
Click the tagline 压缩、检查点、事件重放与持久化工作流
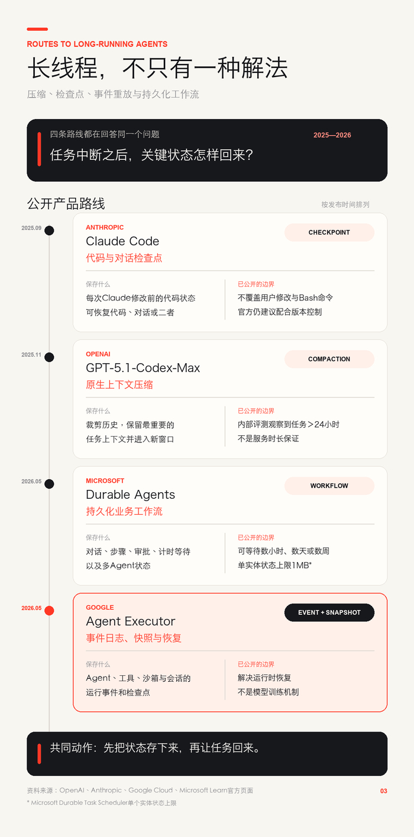click(113, 94)
